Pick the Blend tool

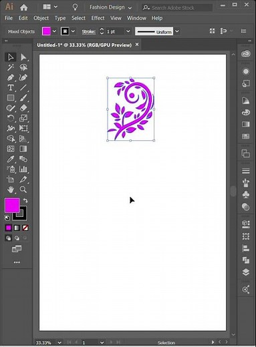(x=23, y=159)
